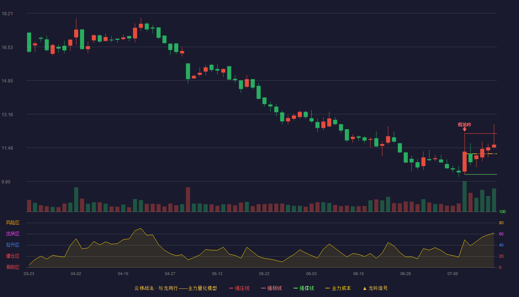This screenshot has height=297, width=519.
Task: Click the 60 indicator axis value
Action: [501, 234]
